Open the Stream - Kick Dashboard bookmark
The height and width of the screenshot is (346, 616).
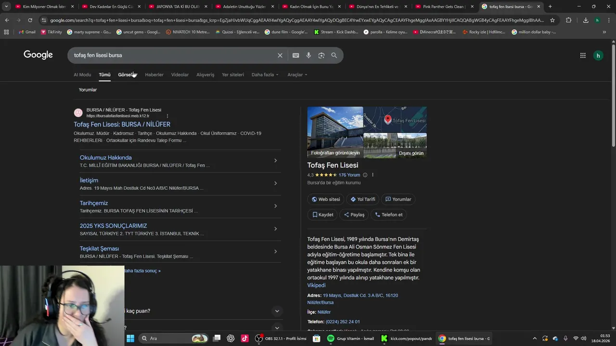tap(336, 32)
